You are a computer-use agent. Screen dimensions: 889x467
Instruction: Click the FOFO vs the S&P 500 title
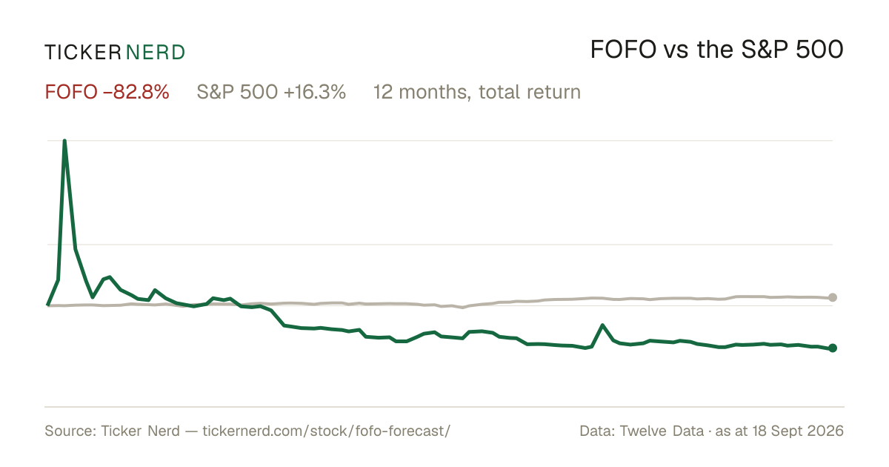pyautogui.click(x=717, y=50)
